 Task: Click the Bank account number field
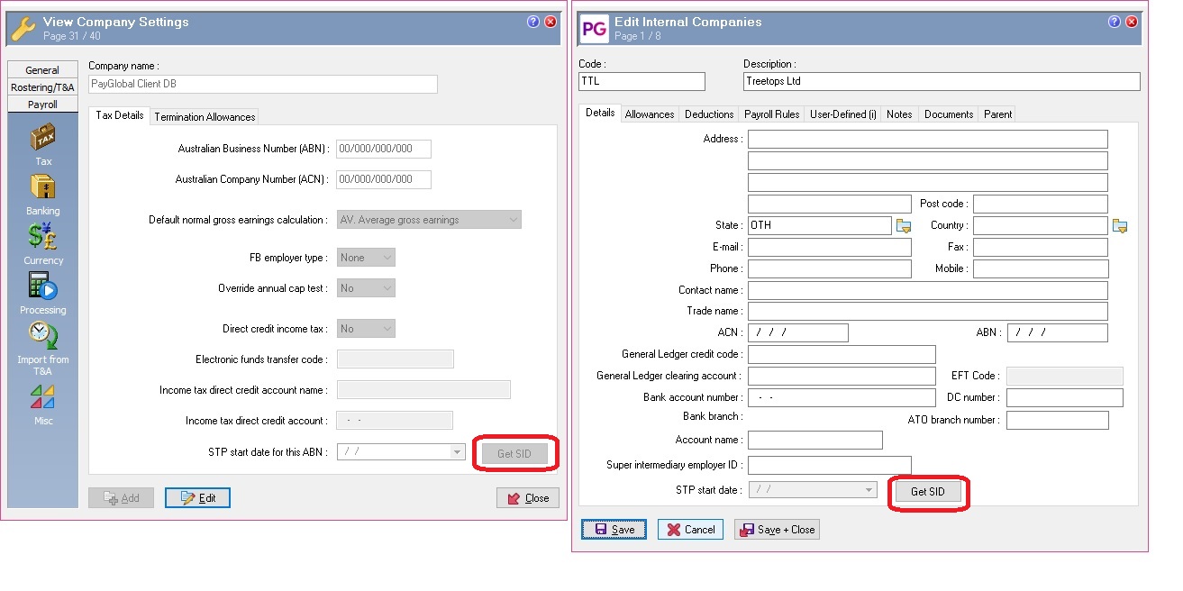point(842,397)
